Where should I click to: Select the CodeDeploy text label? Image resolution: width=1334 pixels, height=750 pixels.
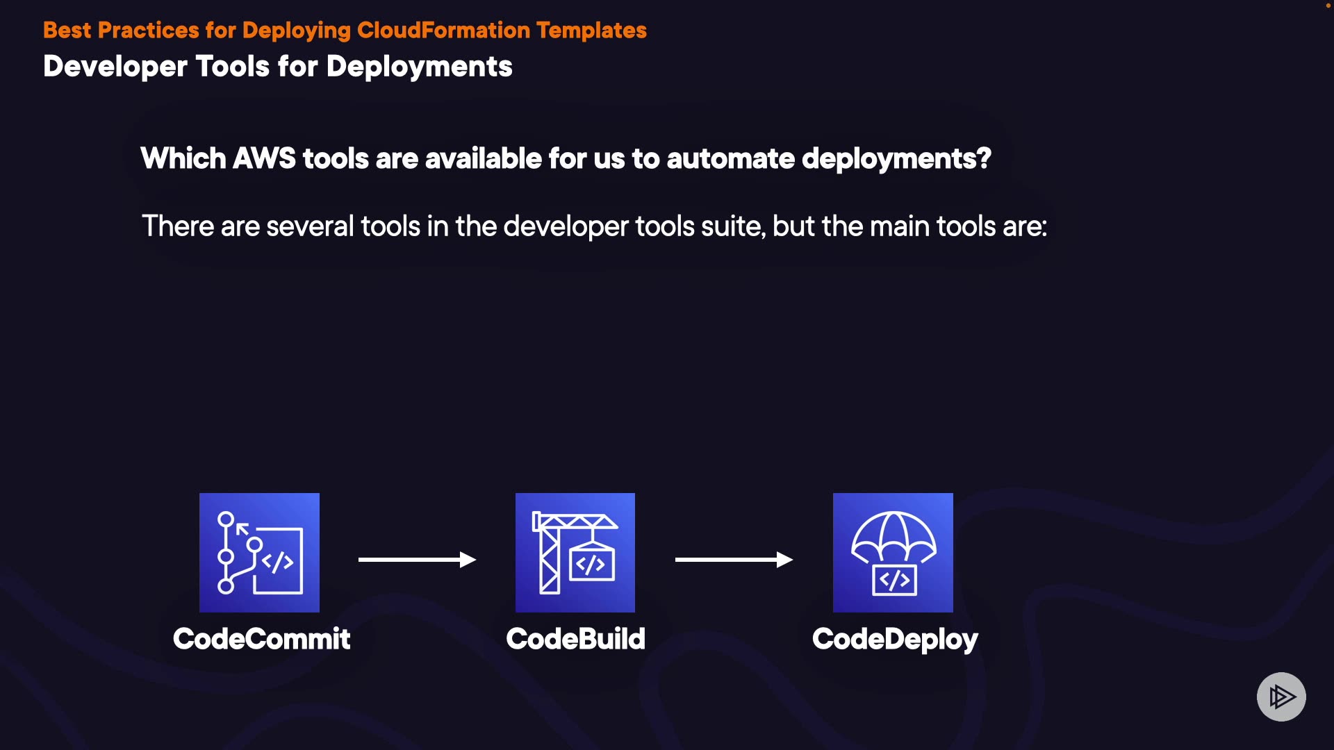(894, 639)
